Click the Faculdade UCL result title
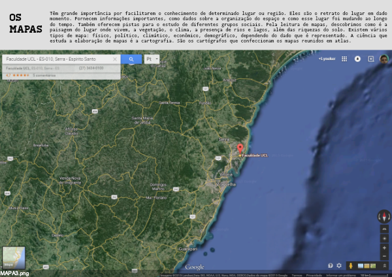This screenshot has height=277, width=392. 18,68
